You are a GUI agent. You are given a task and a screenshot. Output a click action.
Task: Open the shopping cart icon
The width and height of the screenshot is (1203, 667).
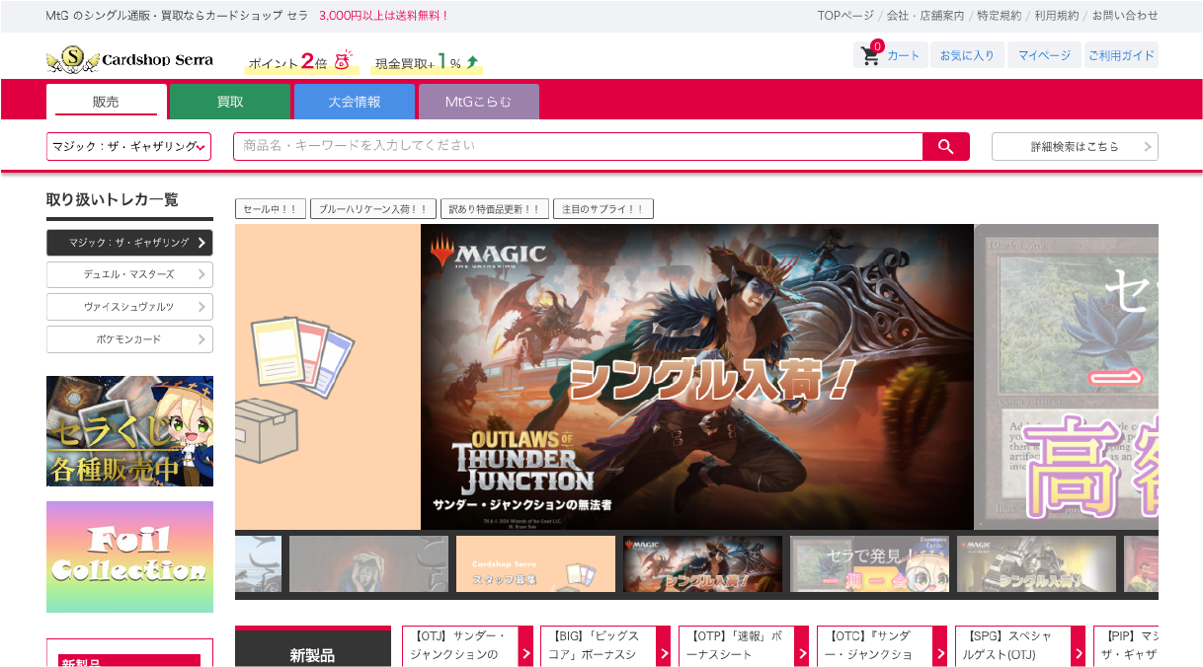point(870,56)
